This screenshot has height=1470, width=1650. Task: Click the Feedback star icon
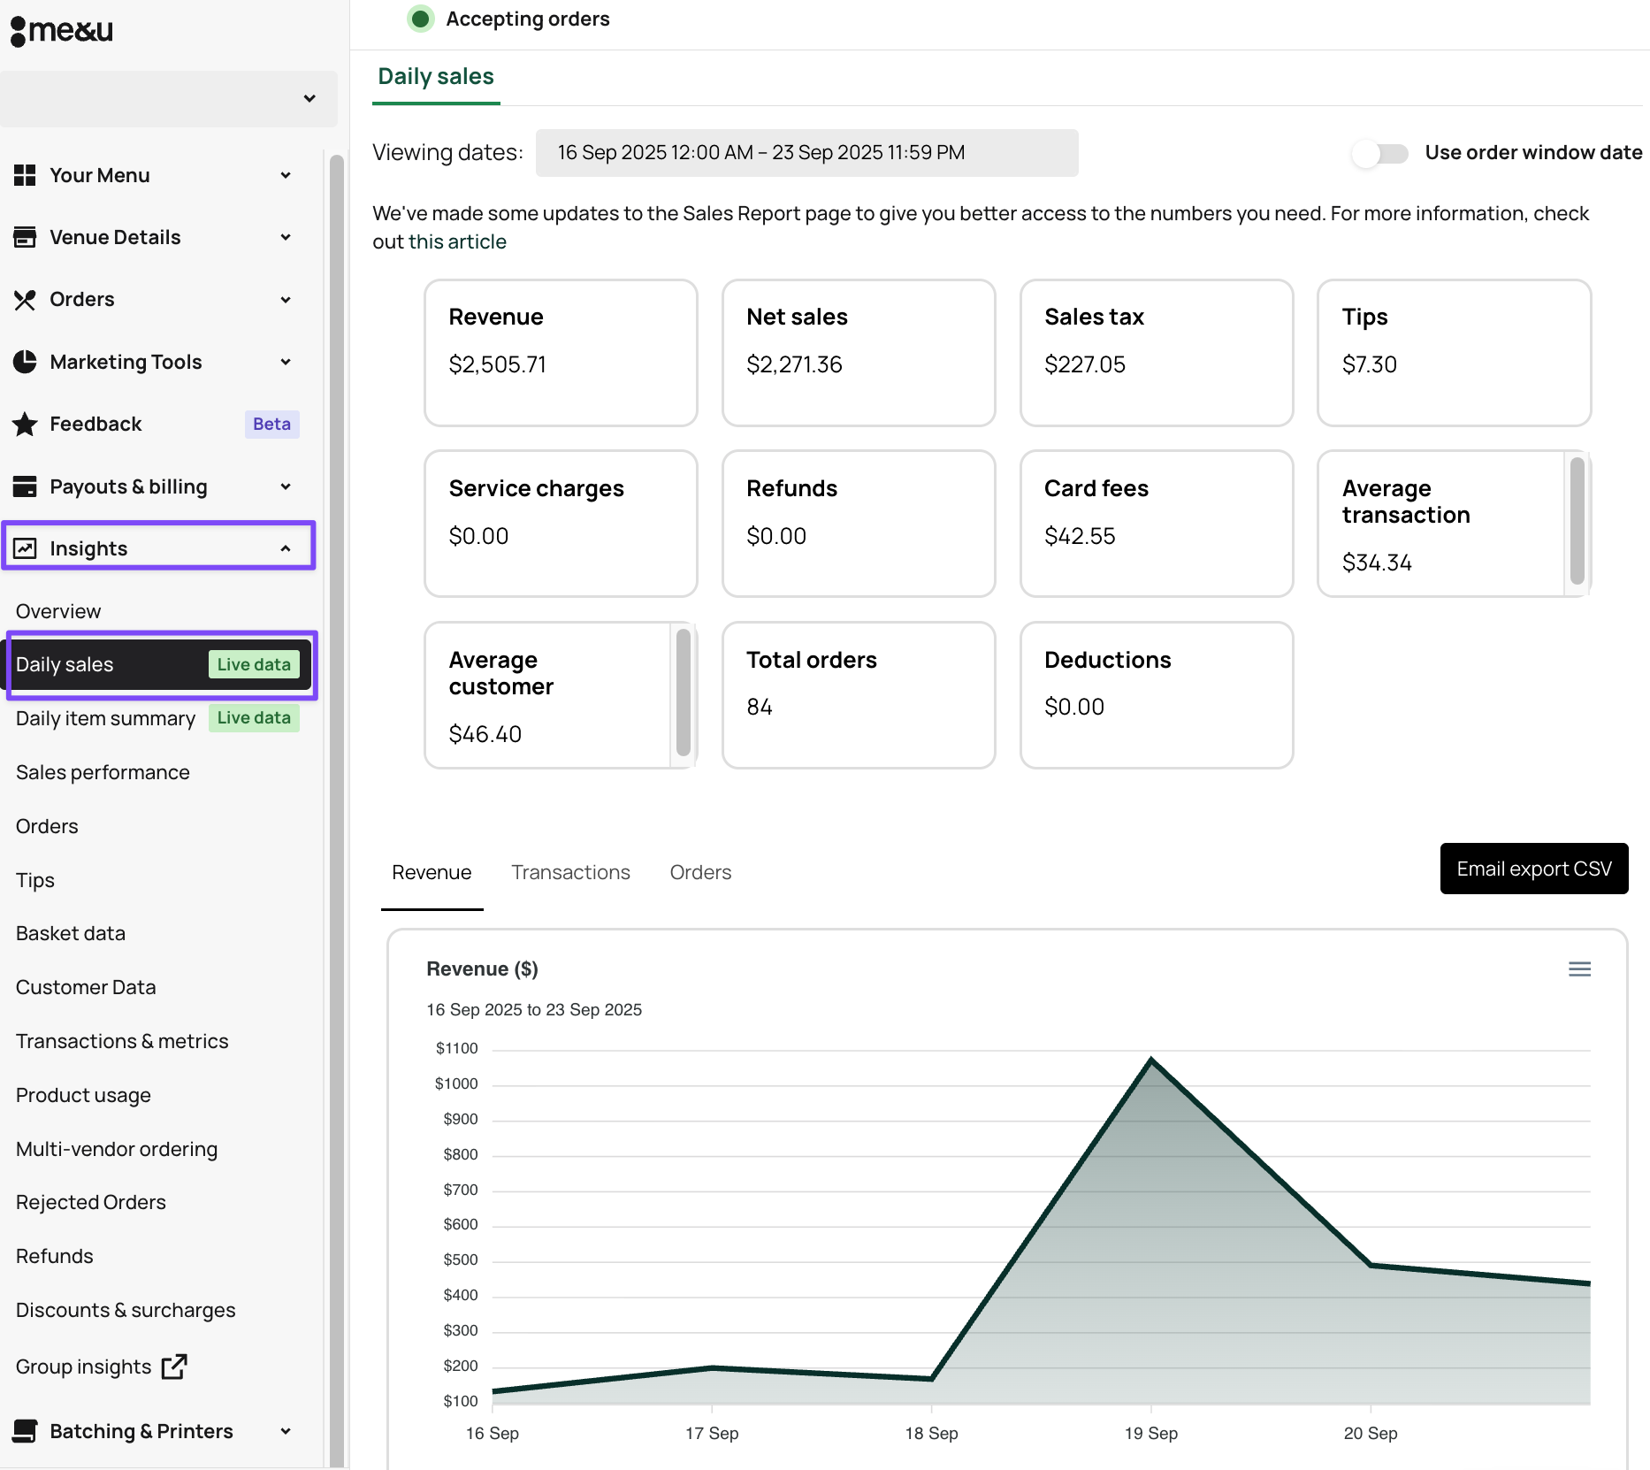click(25, 425)
